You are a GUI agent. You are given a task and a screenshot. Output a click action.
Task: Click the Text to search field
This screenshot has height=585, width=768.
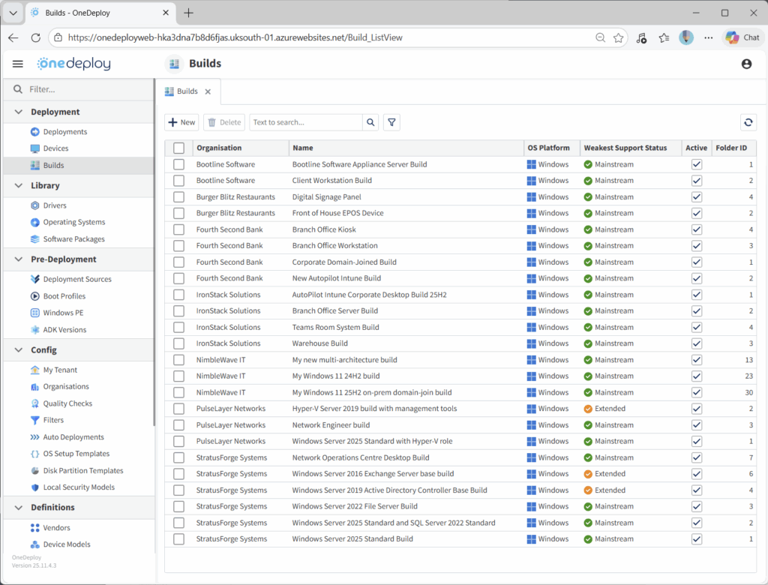306,122
